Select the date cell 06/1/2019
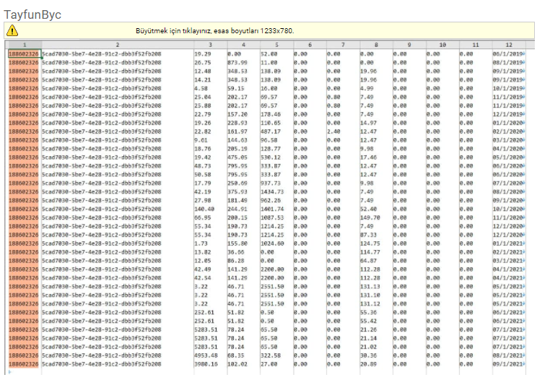Screen dimensions: 550x380 [509, 53]
